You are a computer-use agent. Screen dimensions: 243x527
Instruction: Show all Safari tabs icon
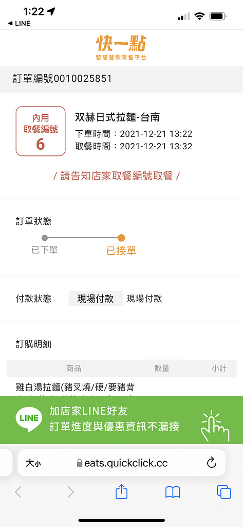224,493
